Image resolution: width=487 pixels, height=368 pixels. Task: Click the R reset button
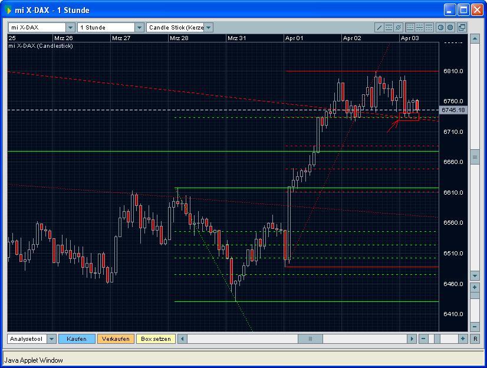point(475,339)
